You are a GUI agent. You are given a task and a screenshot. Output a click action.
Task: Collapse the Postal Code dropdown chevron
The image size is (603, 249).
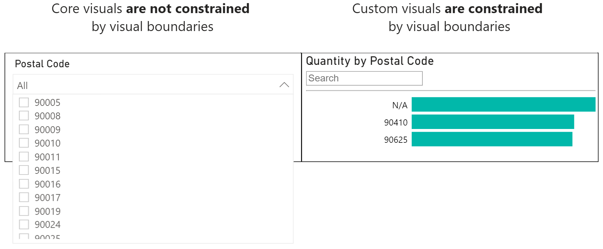point(284,85)
